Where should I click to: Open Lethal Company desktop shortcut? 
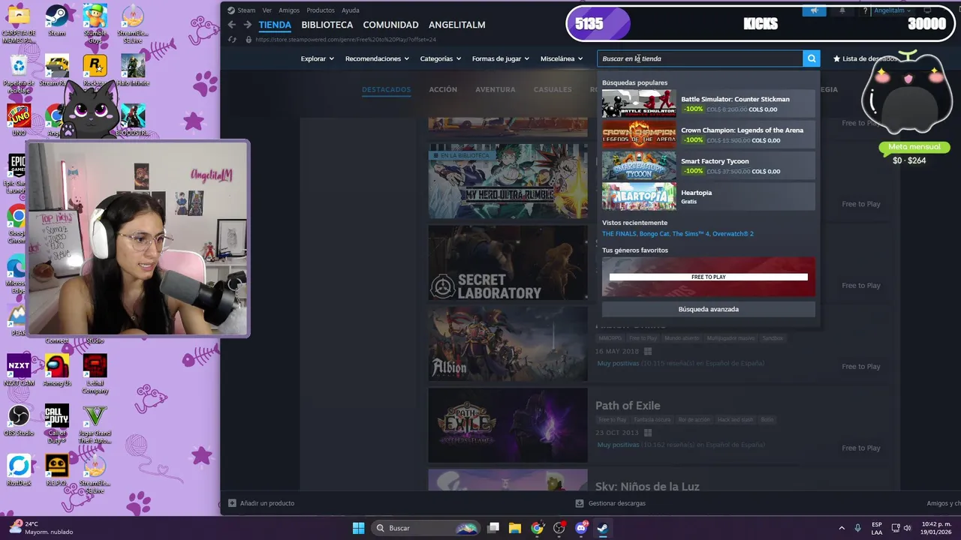(95, 374)
